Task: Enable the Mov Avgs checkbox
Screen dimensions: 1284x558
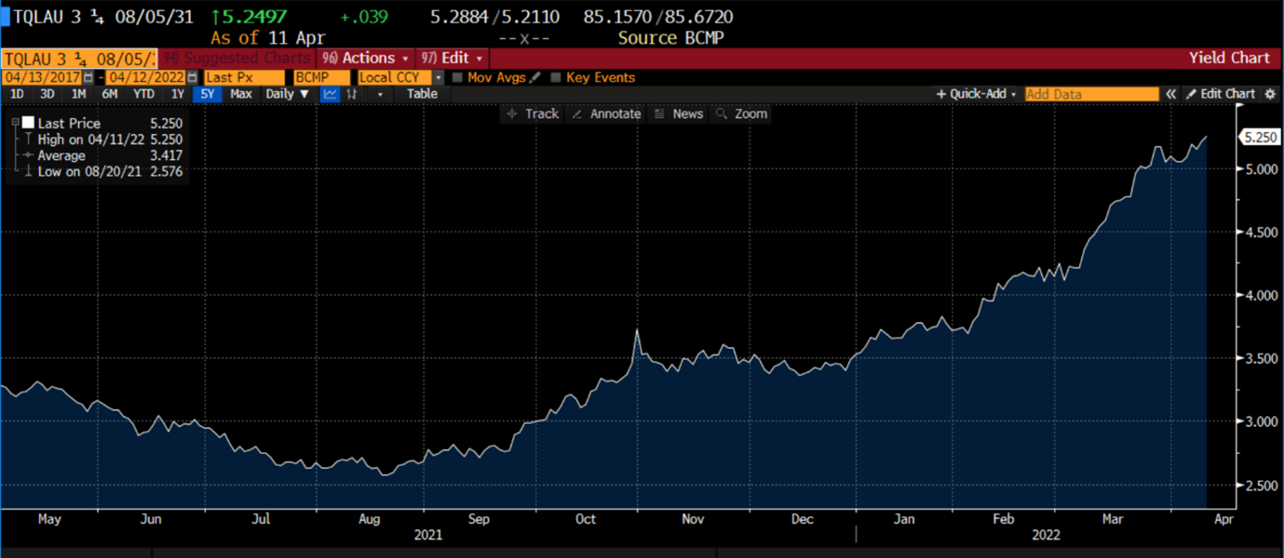Action: point(457,78)
